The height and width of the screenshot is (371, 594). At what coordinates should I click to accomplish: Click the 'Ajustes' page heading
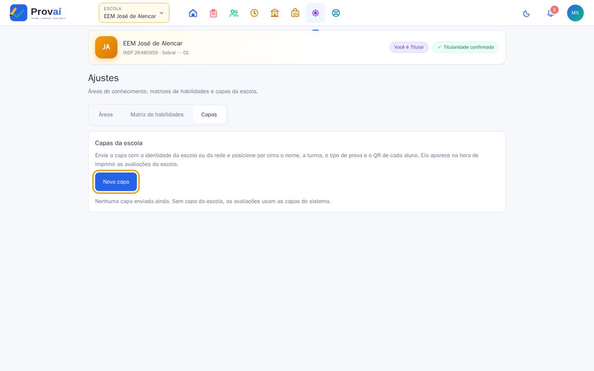103,78
